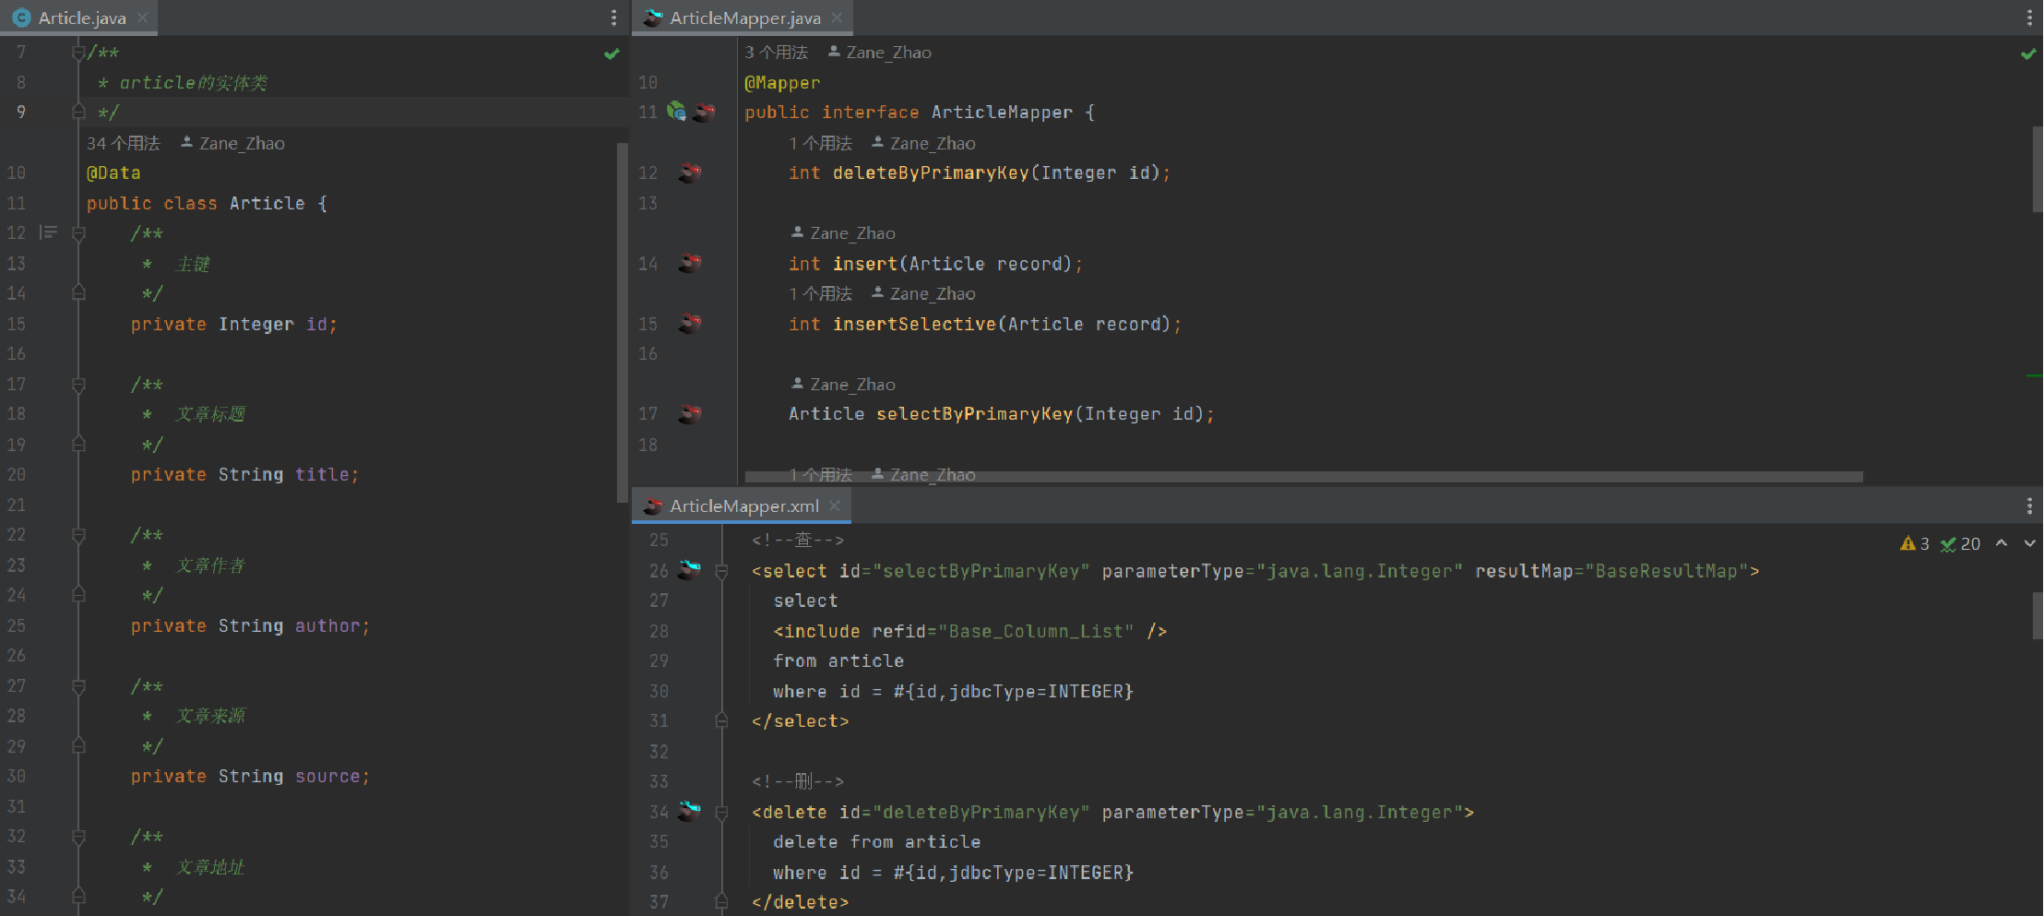The width and height of the screenshot is (2044, 916).
Task: Fold the closing select tag at line 31
Action: [x=721, y=720]
